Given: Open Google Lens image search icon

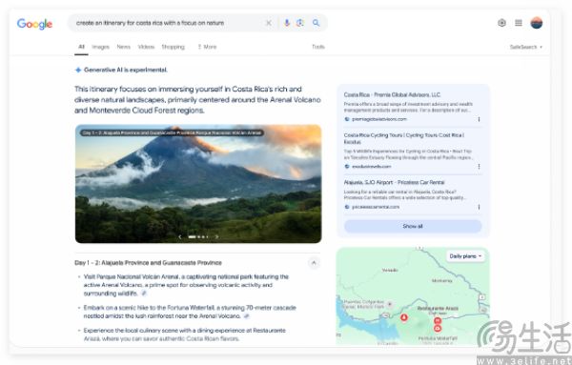Looking at the screenshot, I should coord(300,23).
